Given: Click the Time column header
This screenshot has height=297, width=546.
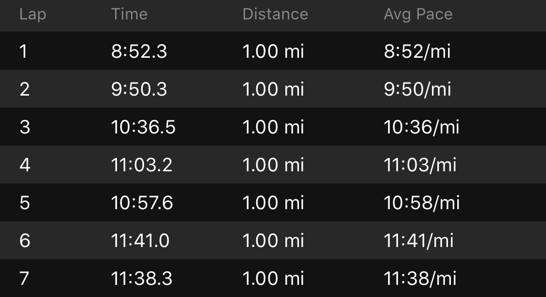Looking at the screenshot, I should click(129, 14).
